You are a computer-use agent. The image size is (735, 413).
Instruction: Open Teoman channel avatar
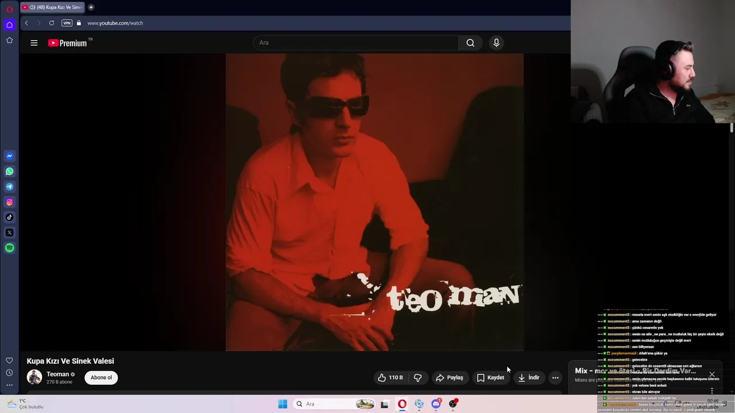pos(34,377)
